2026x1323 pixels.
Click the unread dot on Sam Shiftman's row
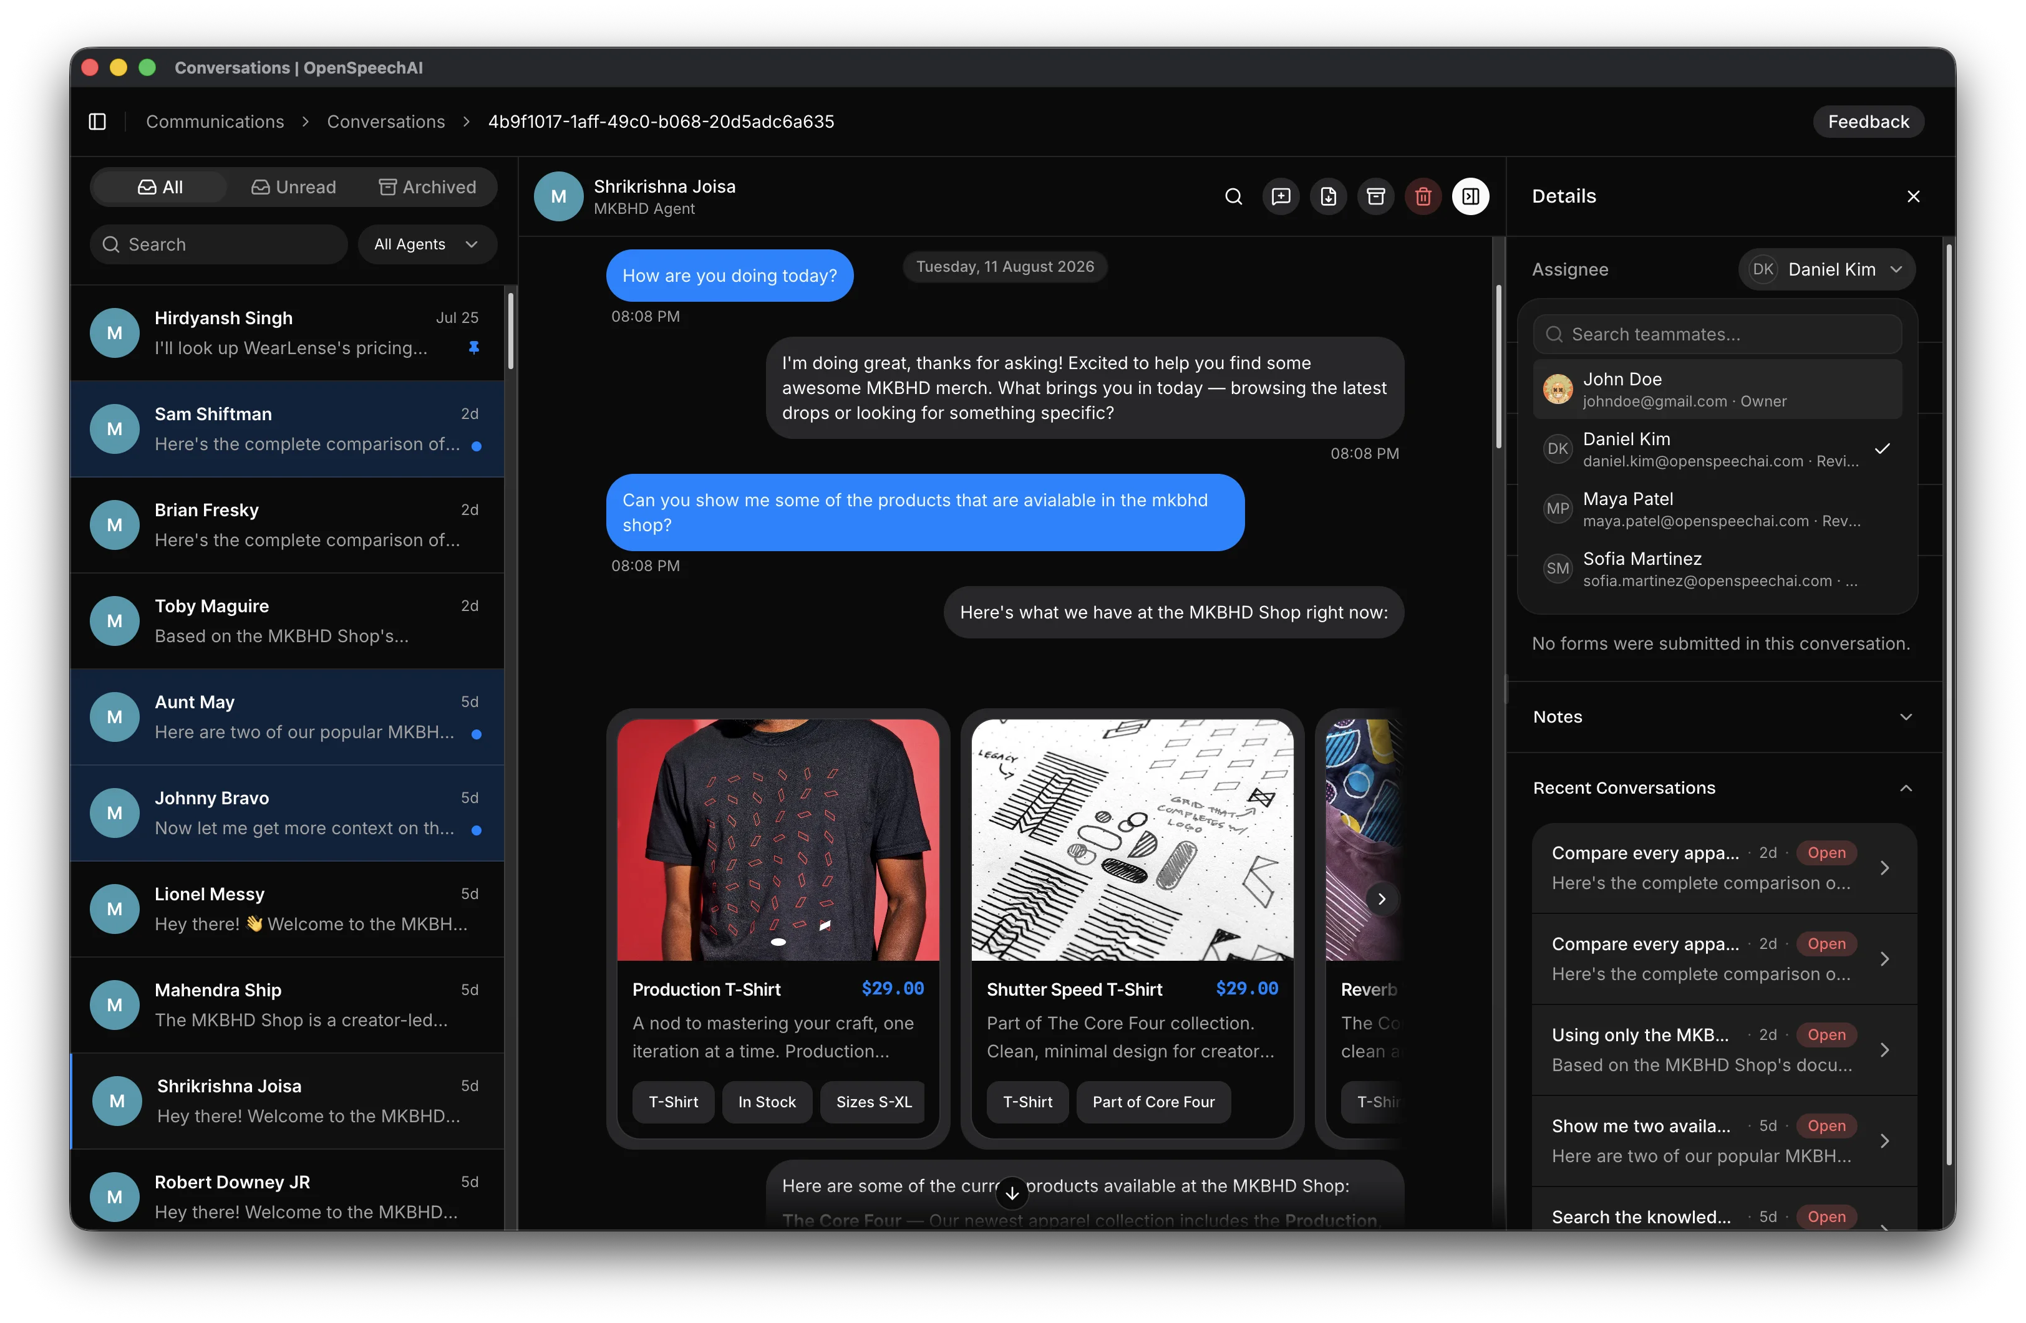(x=477, y=446)
